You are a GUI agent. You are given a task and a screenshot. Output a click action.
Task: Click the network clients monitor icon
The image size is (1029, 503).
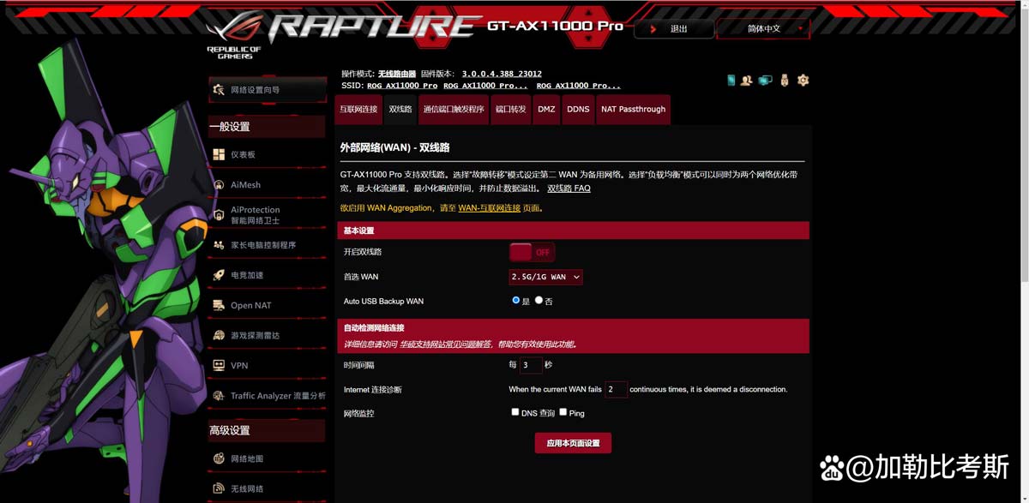765,81
